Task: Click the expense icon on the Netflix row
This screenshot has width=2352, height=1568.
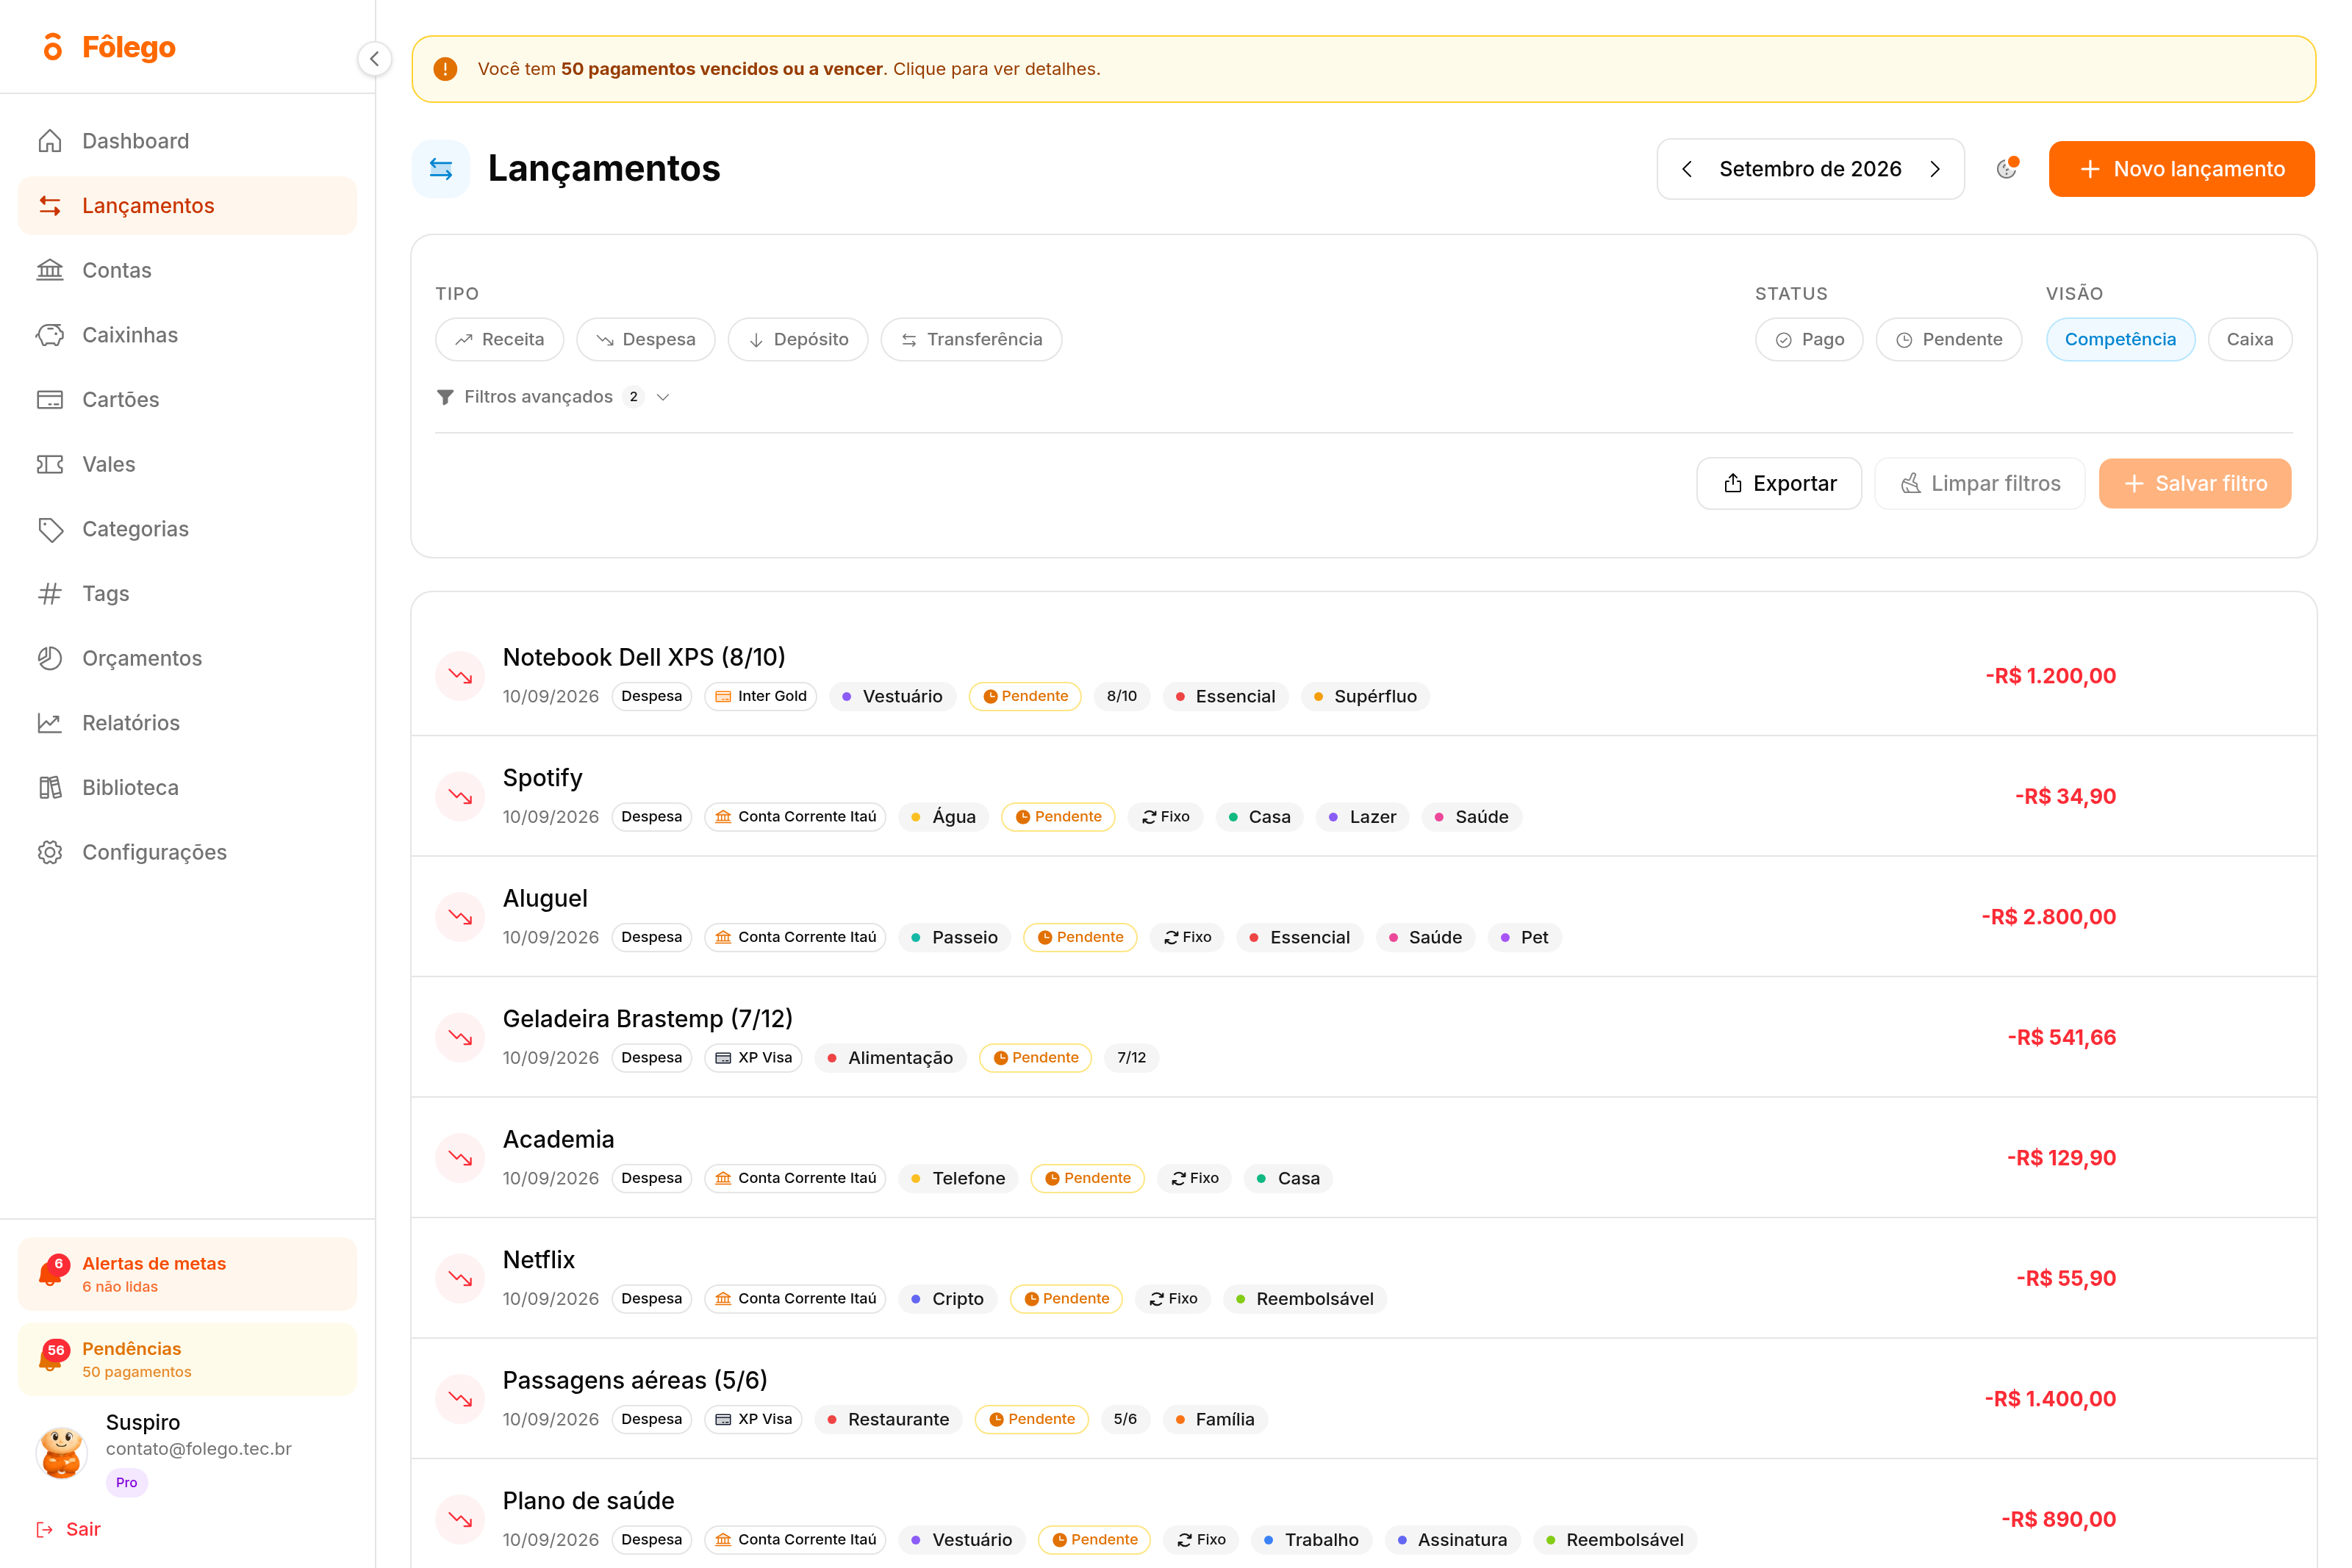Action: click(x=460, y=1279)
